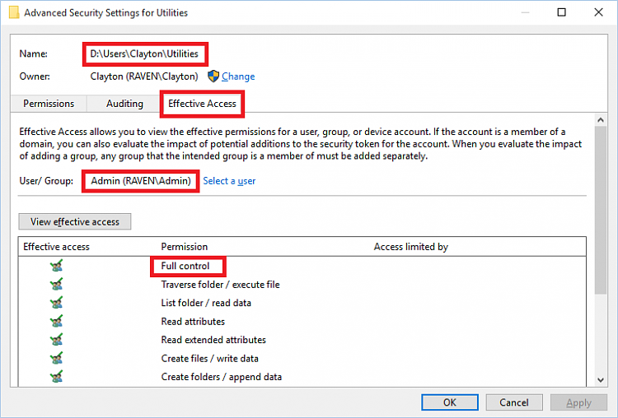Confirm with the OK button

point(450,402)
